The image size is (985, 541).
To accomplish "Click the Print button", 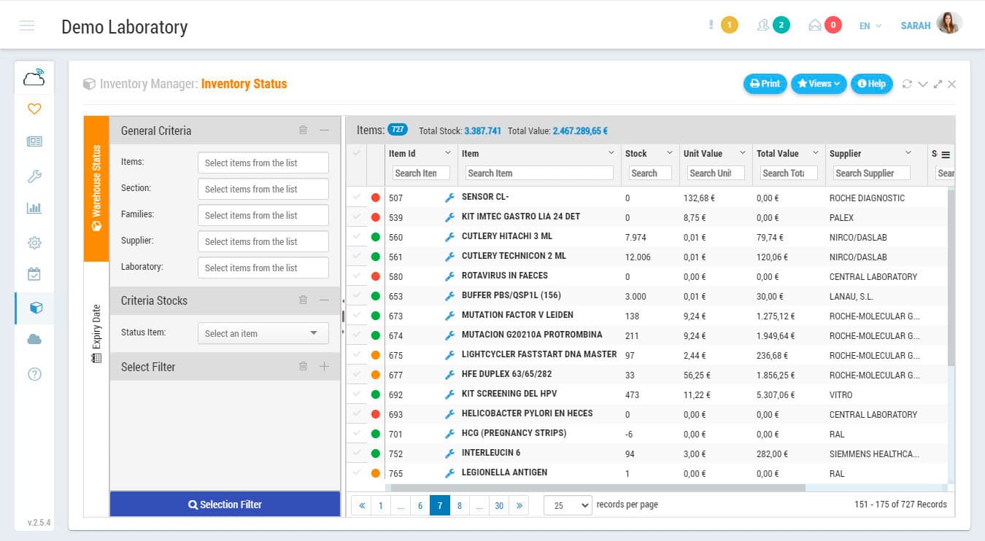I will pos(765,84).
